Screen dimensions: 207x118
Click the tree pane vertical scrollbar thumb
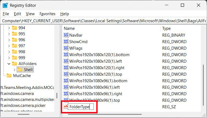point(57,96)
